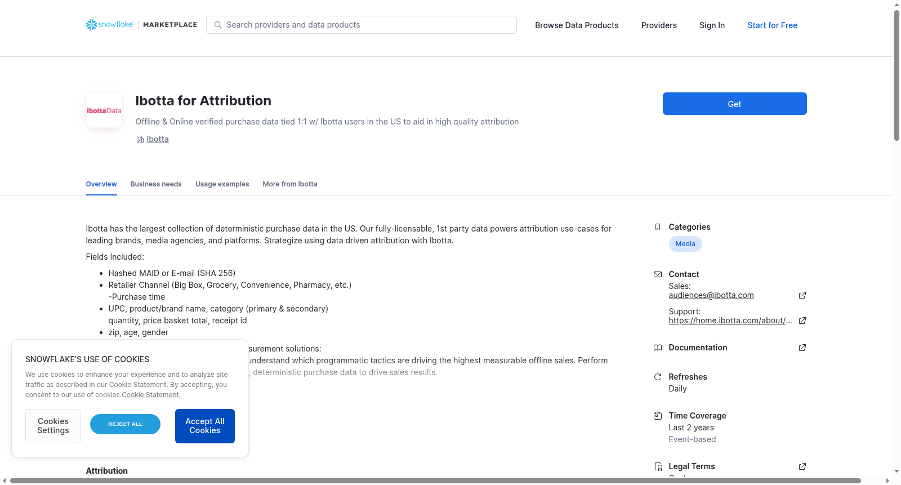Select the Media category chip

pyautogui.click(x=685, y=244)
